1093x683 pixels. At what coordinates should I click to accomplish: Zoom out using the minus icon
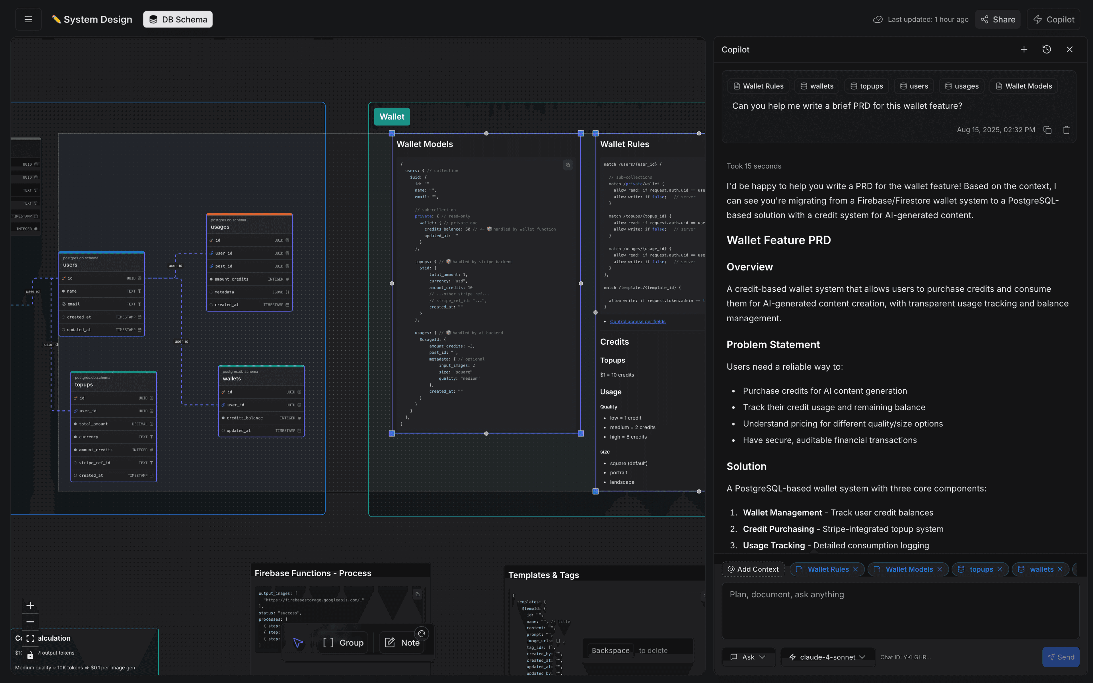tap(30, 622)
